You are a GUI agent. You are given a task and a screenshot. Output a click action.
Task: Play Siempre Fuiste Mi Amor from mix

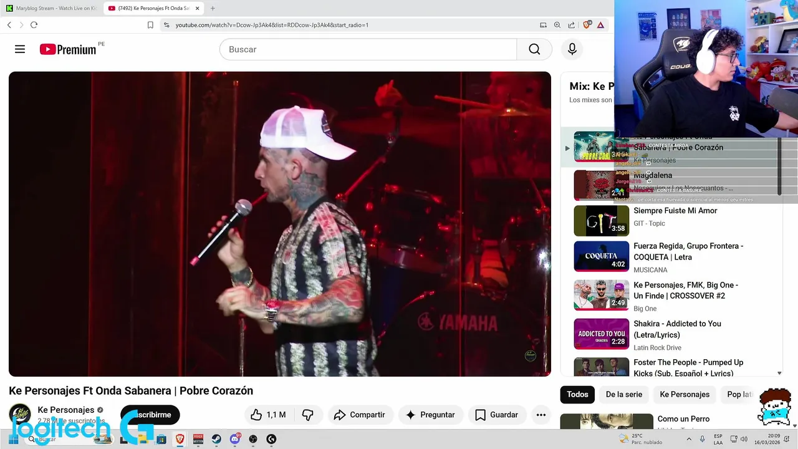tap(675, 211)
